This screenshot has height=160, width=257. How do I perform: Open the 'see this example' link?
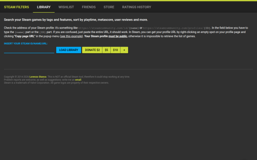pyautogui.click(x=71, y=36)
